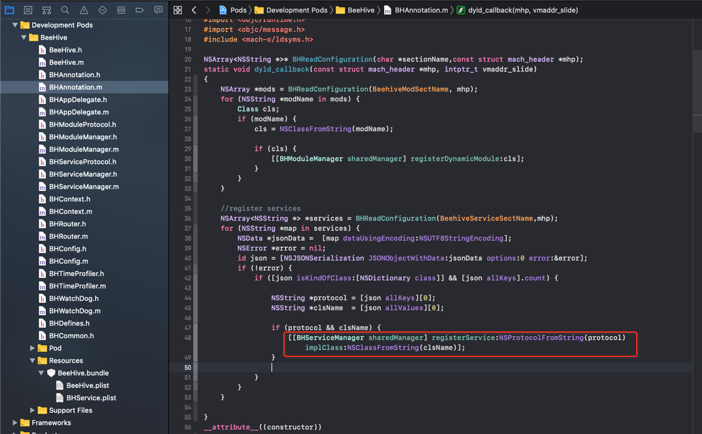Screen dimensions: 702x434
Task: Click the registerDynamicModule method call
Action: pos(456,159)
